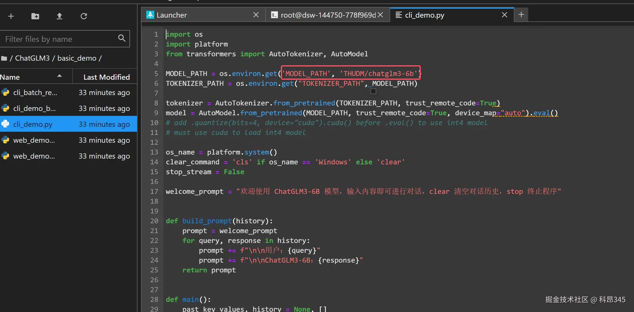Screen dimensions: 634x312
Task: Close the Launcher tab
Action: [x=256, y=15]
